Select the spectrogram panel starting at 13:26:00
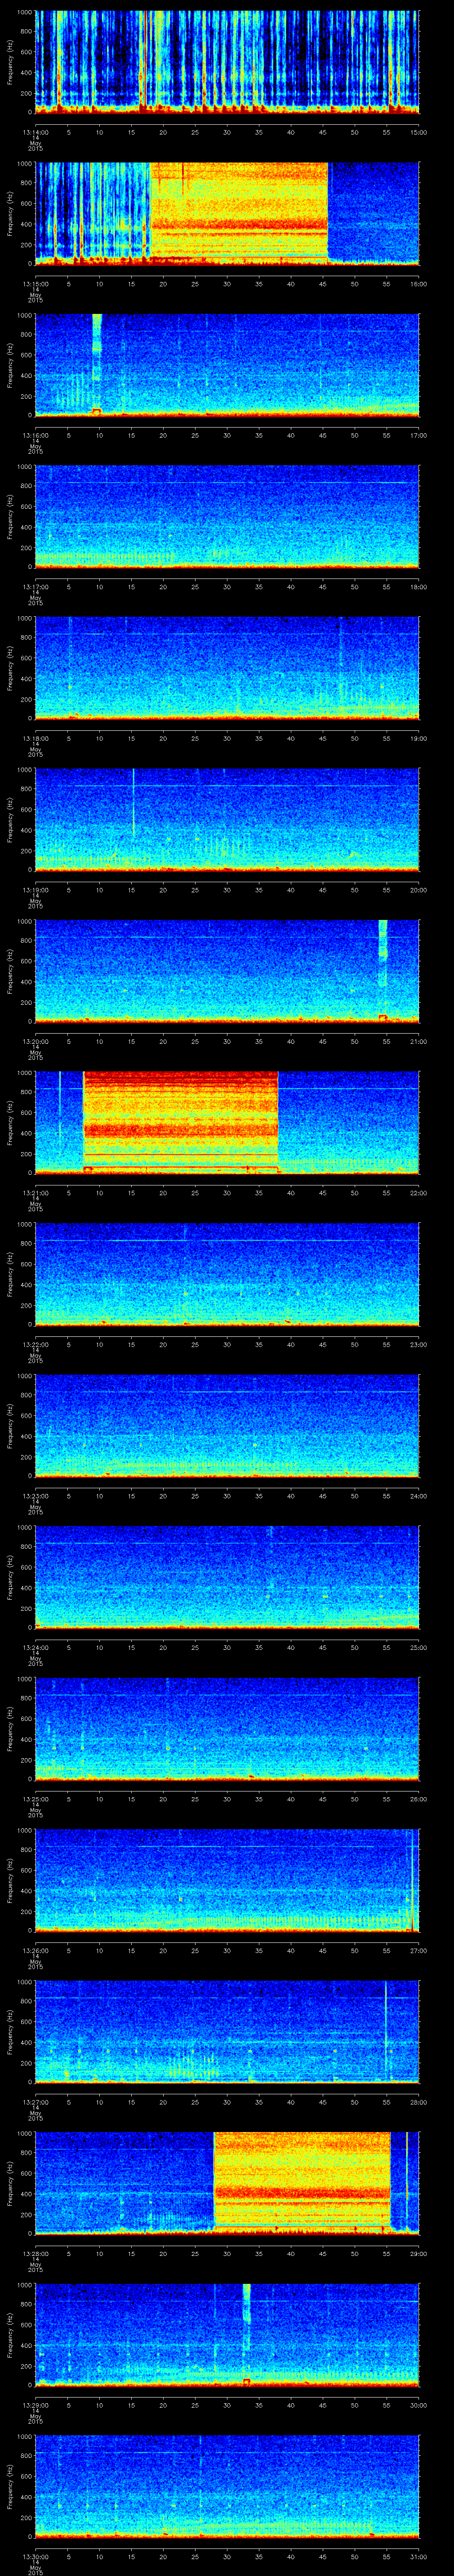The width and height of the screenshot is (454, 2576). (227, 1879)
